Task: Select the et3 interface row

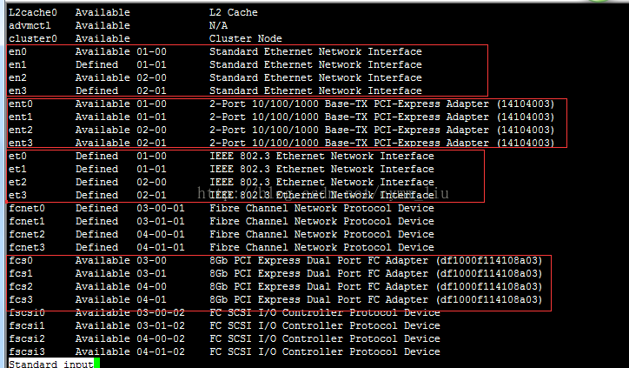Action: click(222, 195)
